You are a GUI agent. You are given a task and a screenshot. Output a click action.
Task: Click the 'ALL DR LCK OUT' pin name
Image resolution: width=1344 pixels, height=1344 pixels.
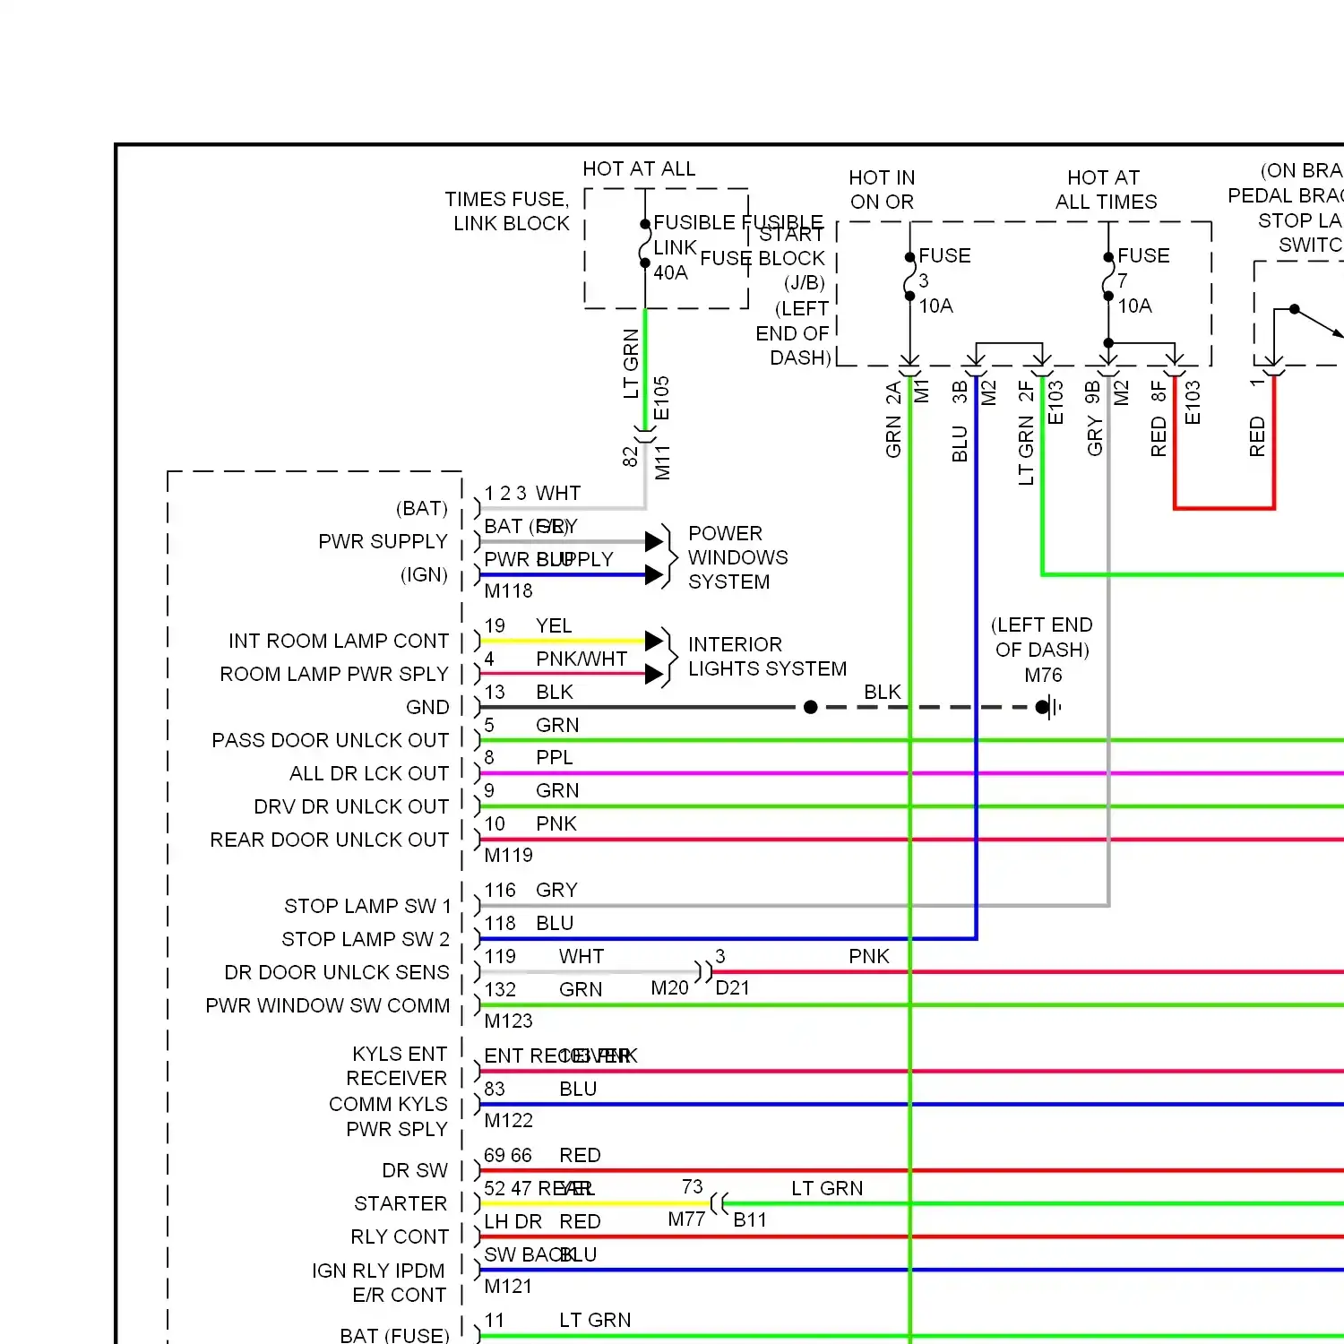click(369, 773)
